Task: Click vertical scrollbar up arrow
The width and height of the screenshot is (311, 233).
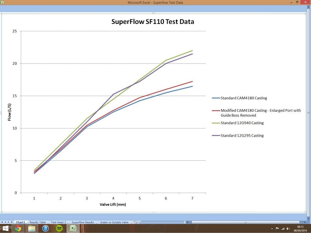Action: [309, 7]
